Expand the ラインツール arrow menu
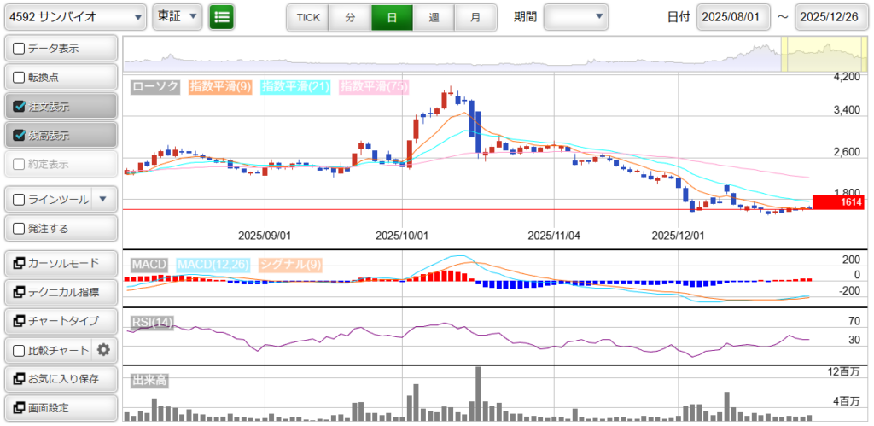Viewport: 874px width, 426px height. (x=103, y=200)
